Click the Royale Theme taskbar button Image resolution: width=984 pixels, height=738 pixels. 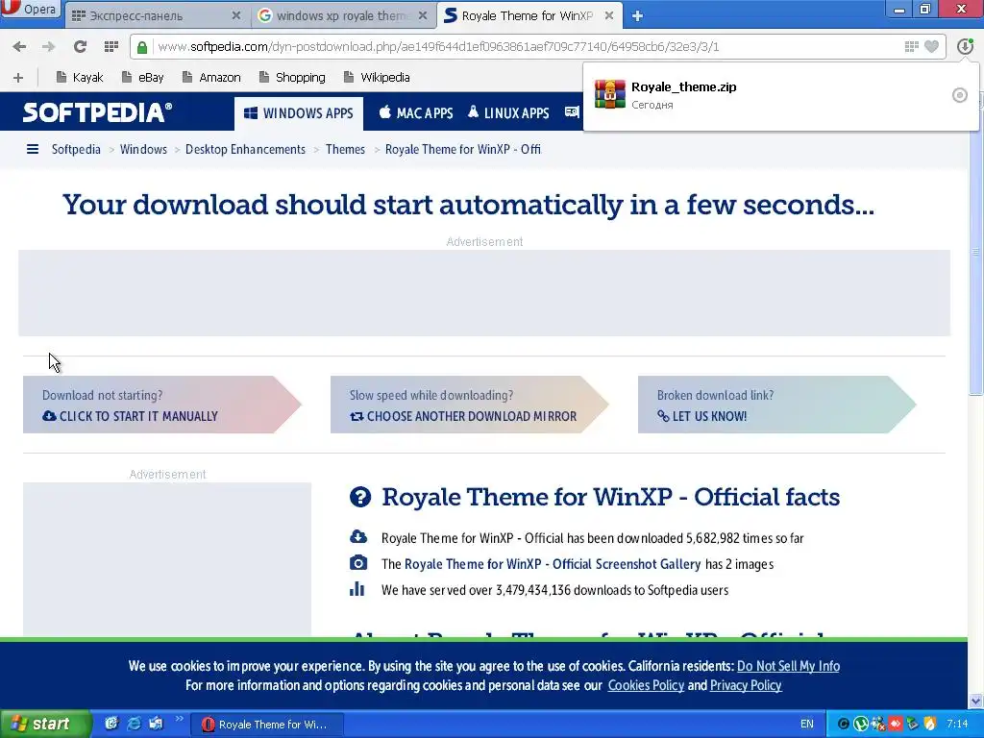point(266,725)
